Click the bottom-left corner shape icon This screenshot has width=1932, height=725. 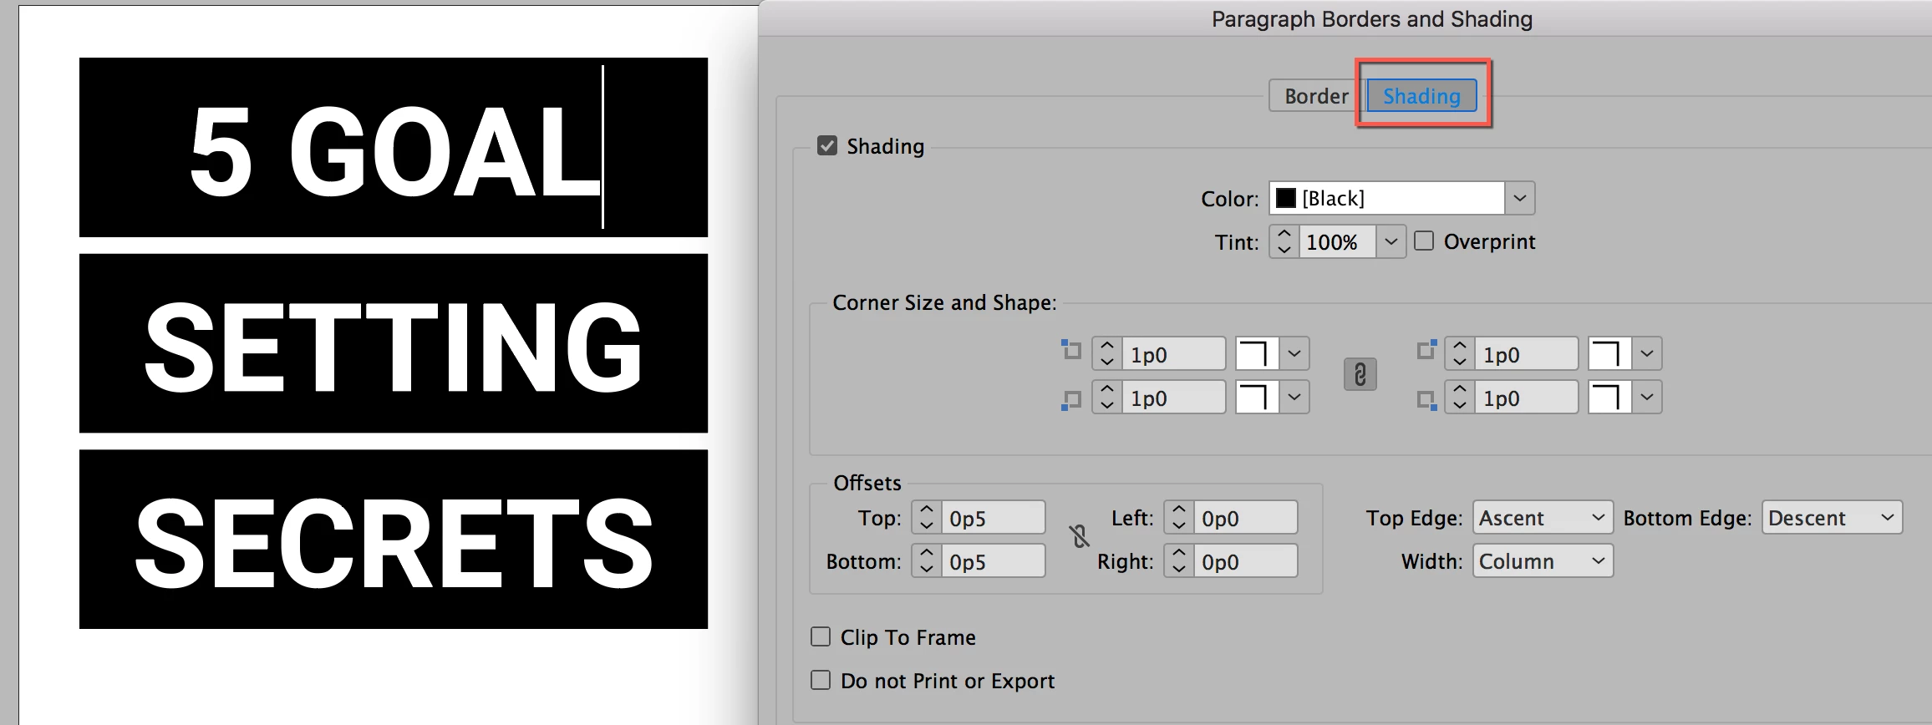point(1257,397)
